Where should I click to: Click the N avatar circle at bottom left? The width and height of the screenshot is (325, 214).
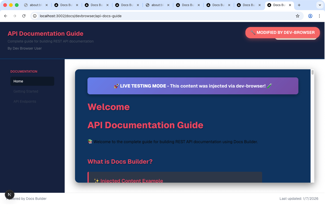[10, 195]
